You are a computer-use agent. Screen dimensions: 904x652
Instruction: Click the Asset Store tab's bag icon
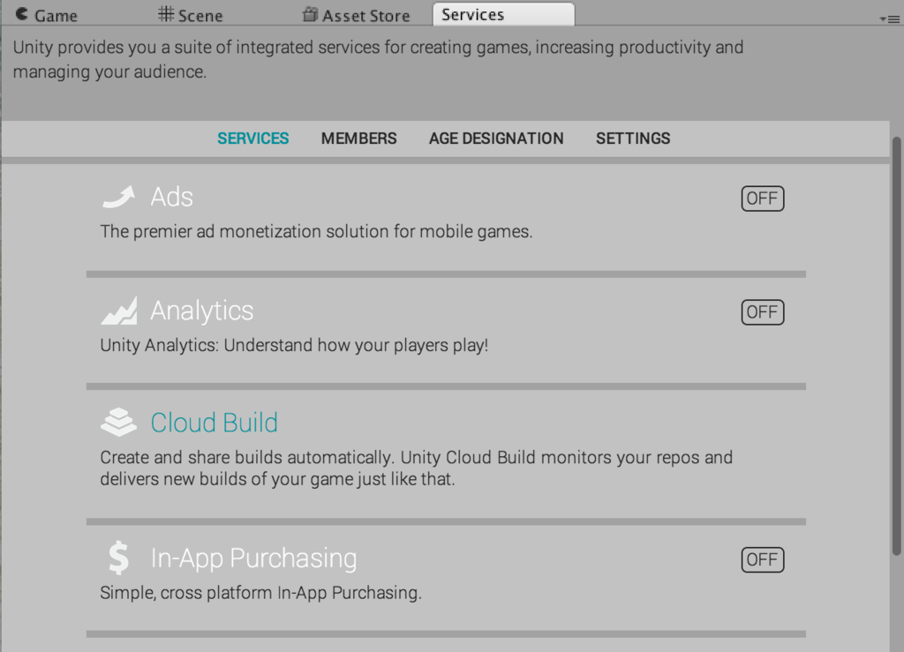click(310, 14)
